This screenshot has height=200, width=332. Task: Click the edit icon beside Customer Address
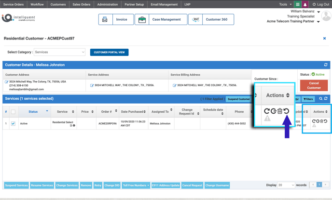(6, 82)
